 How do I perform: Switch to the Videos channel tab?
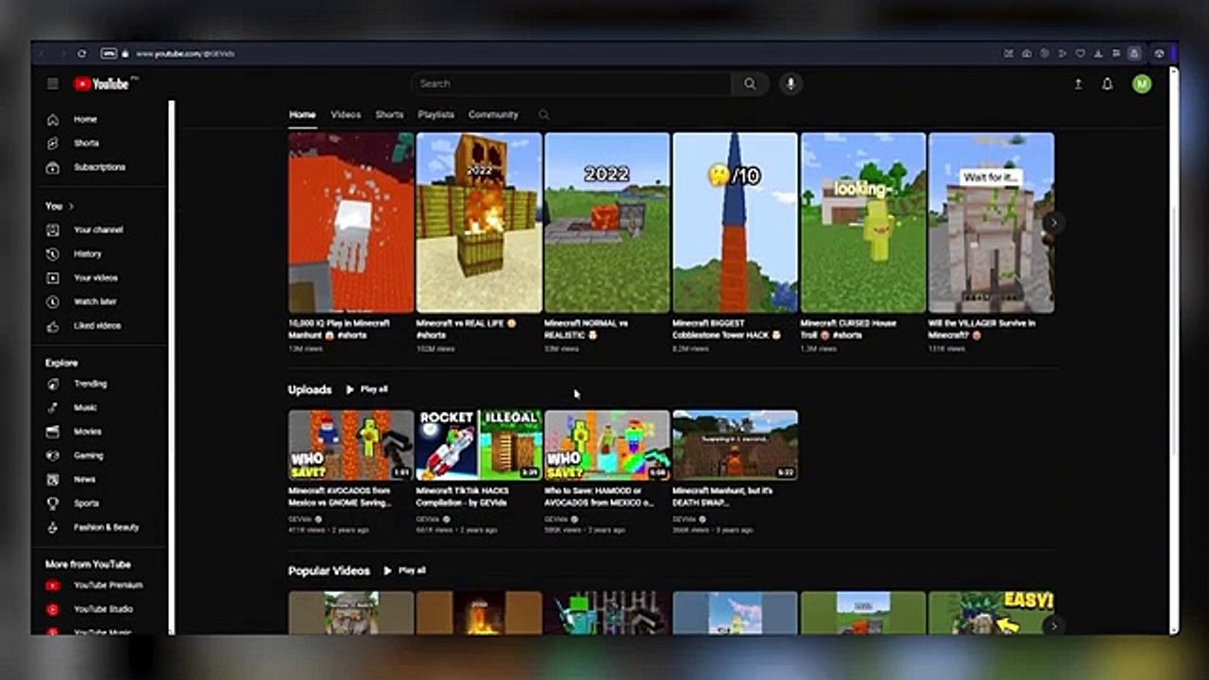point(346,115)
